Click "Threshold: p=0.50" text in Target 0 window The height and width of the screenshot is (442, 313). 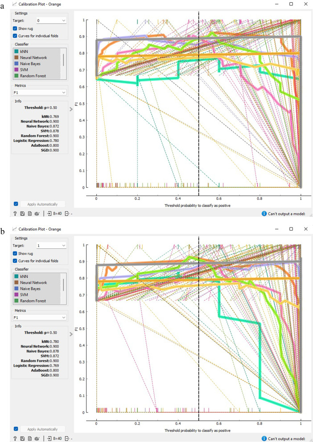coord(41,107)
